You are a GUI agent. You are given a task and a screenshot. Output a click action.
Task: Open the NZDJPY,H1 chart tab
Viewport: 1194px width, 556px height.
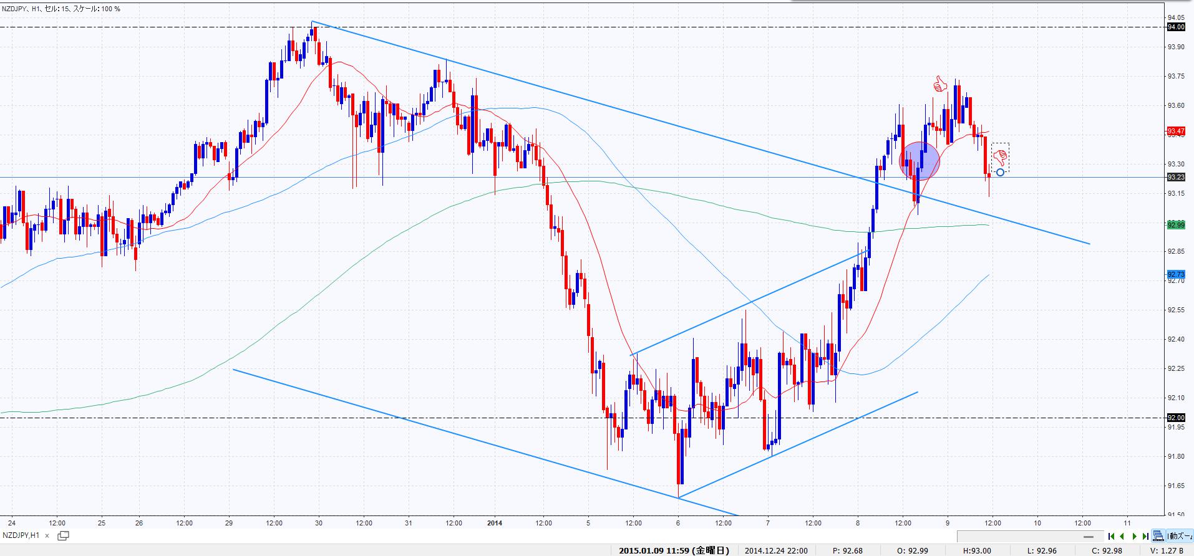pyautogui.click(x=22, y=535)
